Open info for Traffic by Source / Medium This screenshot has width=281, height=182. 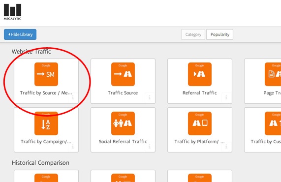73,97
